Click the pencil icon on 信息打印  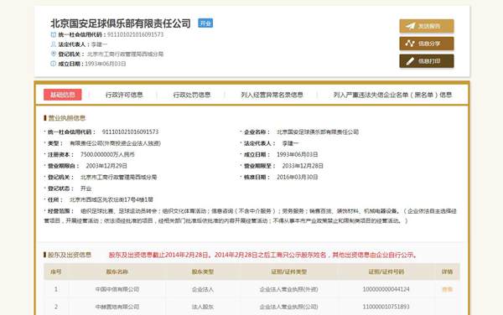(x=410, y=61)
